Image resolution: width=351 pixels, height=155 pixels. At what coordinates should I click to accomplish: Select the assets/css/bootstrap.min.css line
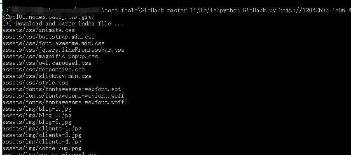click(x=49, y=36)
